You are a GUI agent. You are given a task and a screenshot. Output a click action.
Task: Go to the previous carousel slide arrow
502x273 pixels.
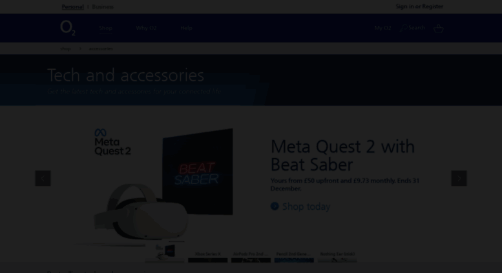click(43, 178)
